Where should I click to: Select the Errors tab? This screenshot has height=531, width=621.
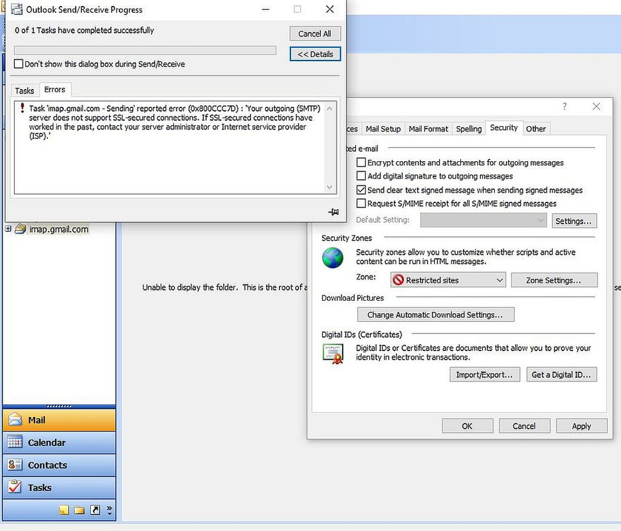click(54, 90)
